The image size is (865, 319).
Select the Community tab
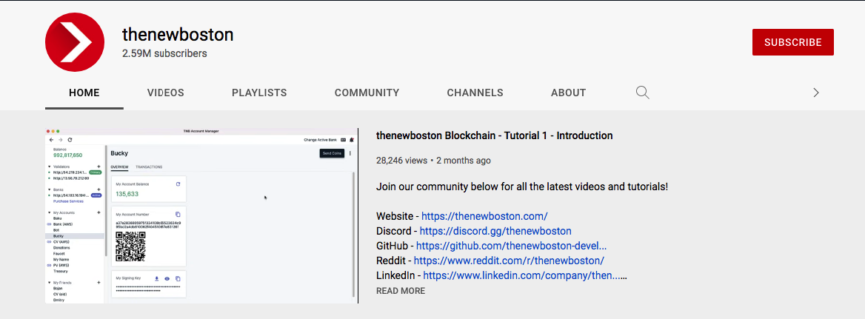point(367,93)
